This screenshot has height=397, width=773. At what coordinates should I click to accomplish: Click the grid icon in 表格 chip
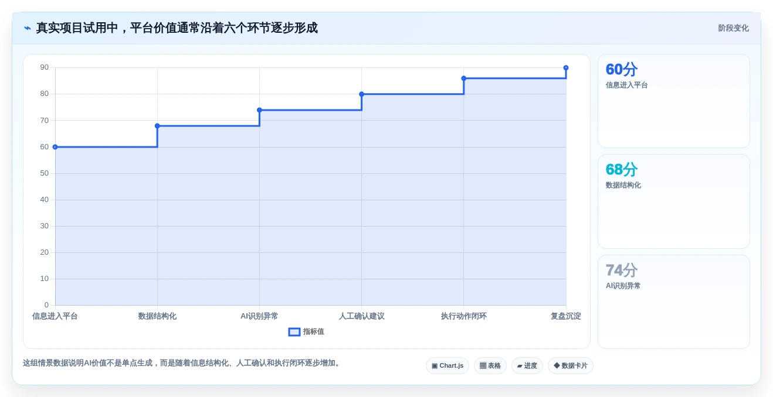[x=483, y=366]
